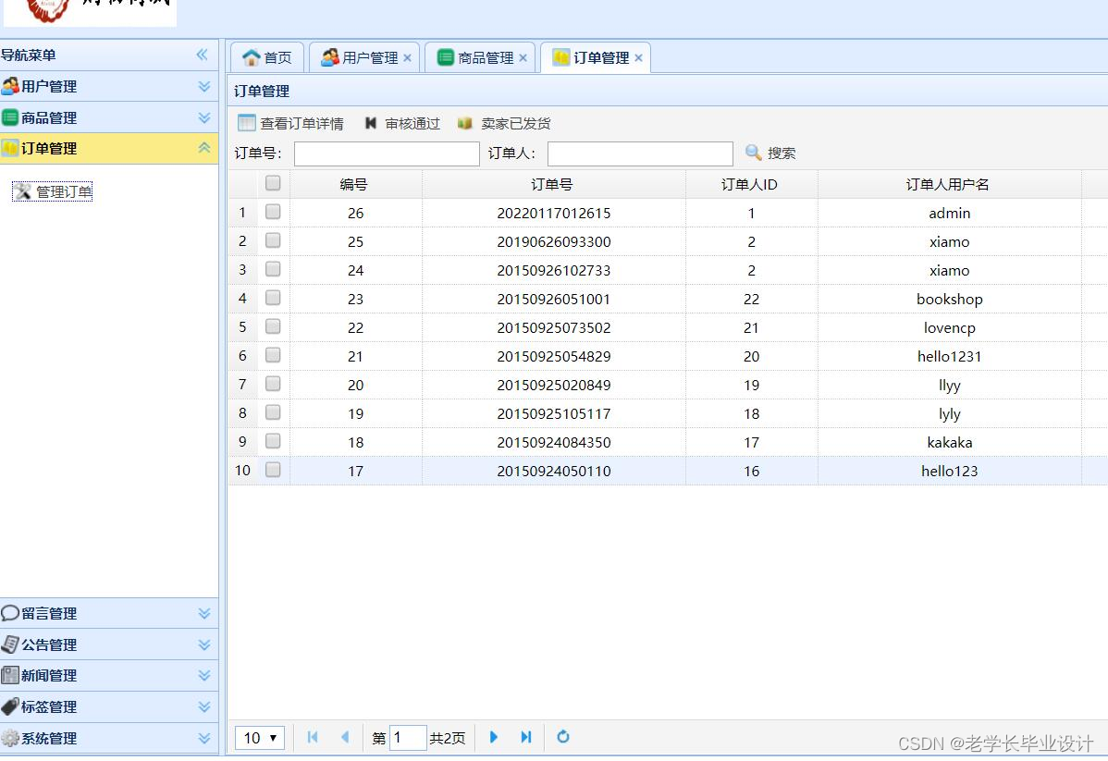The width and height of the screenshot is (1108, 761).
Task: Expand the 系统管理 accordion section
Action: 204,739
